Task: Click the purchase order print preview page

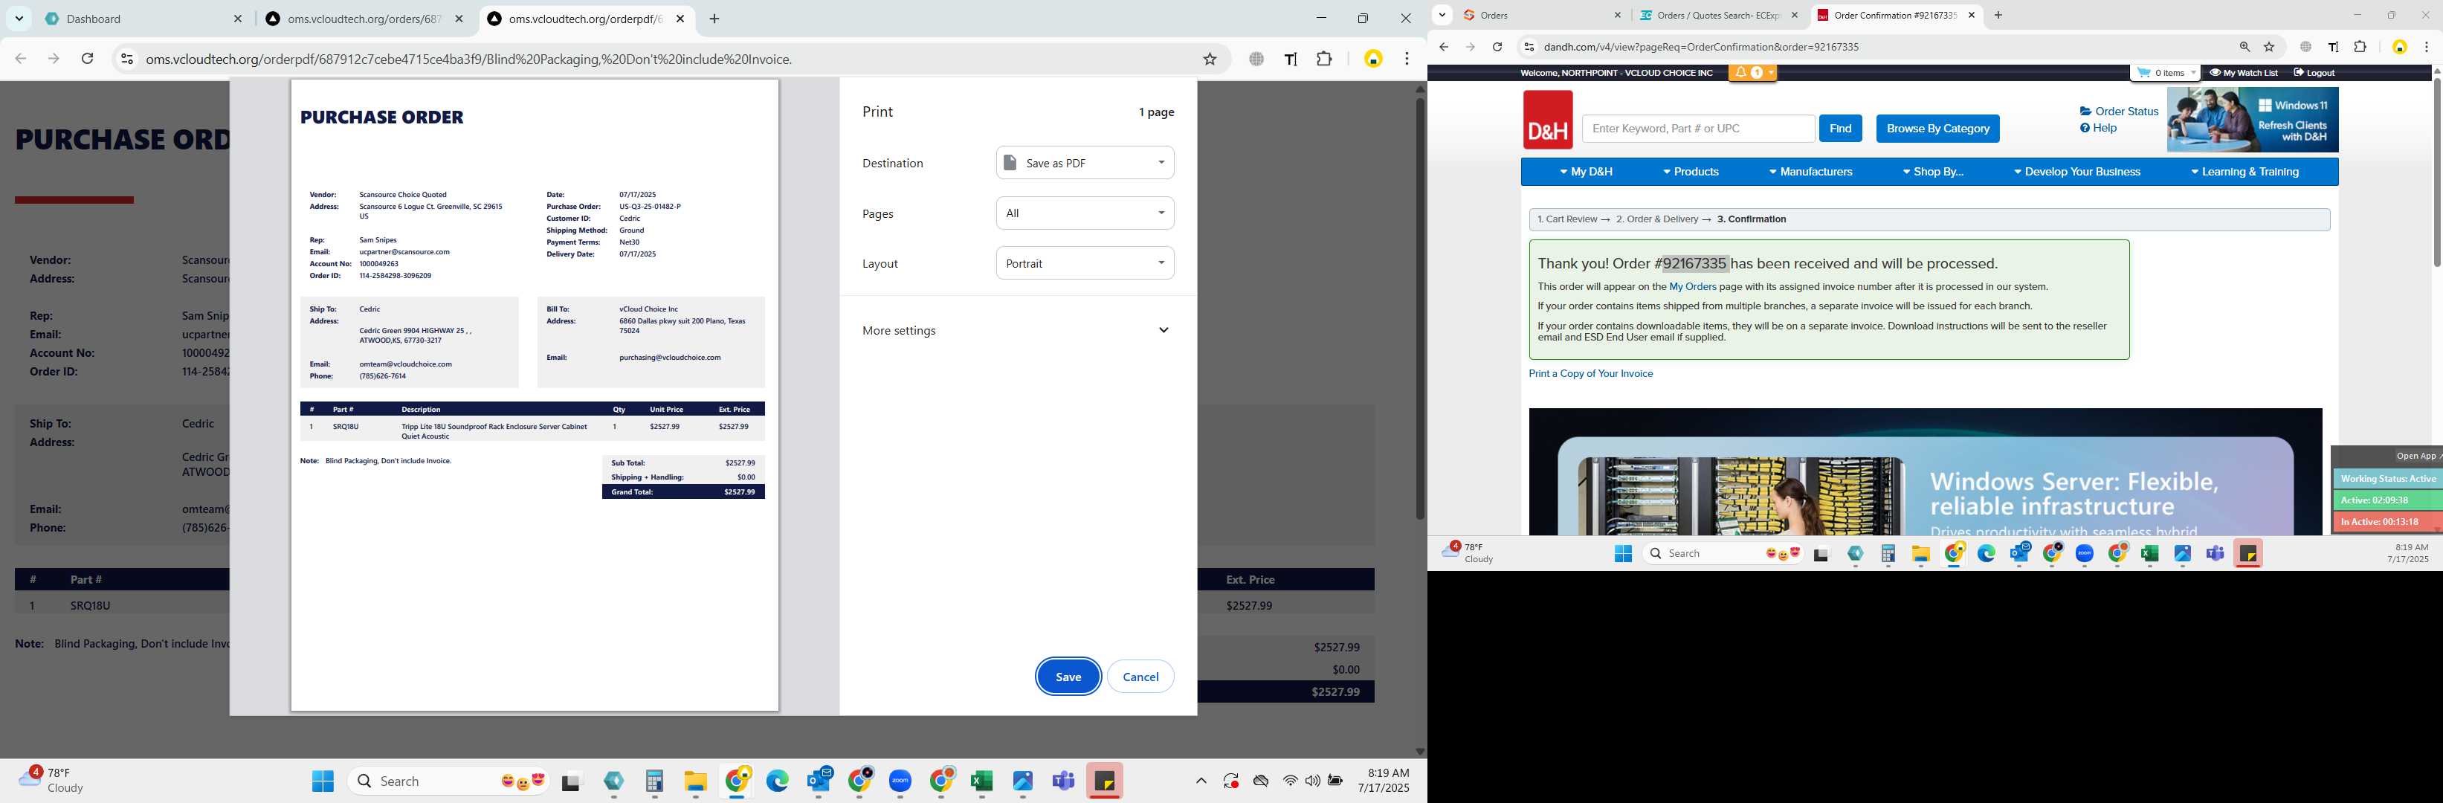Action: click(x=535, y=394)
